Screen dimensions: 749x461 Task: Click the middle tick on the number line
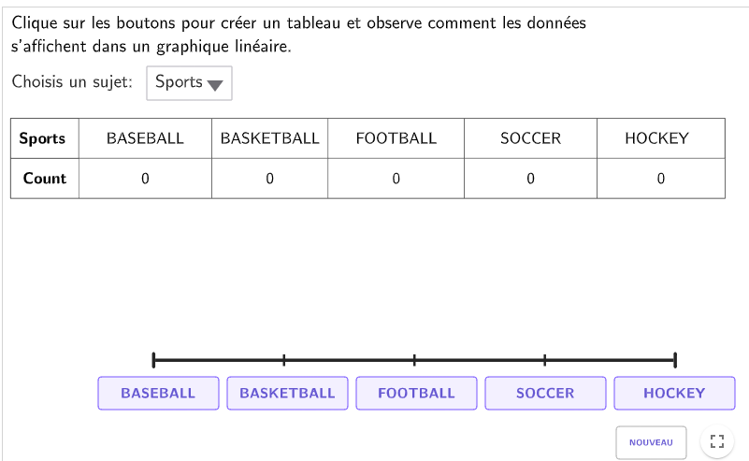coord(414,360)
